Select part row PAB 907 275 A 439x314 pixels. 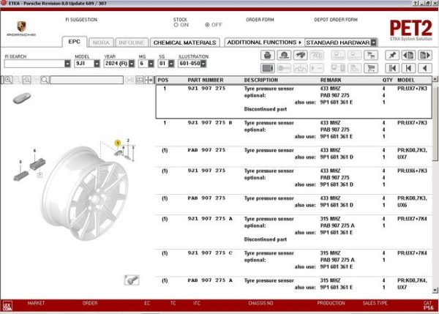click(x=293, y=284)
